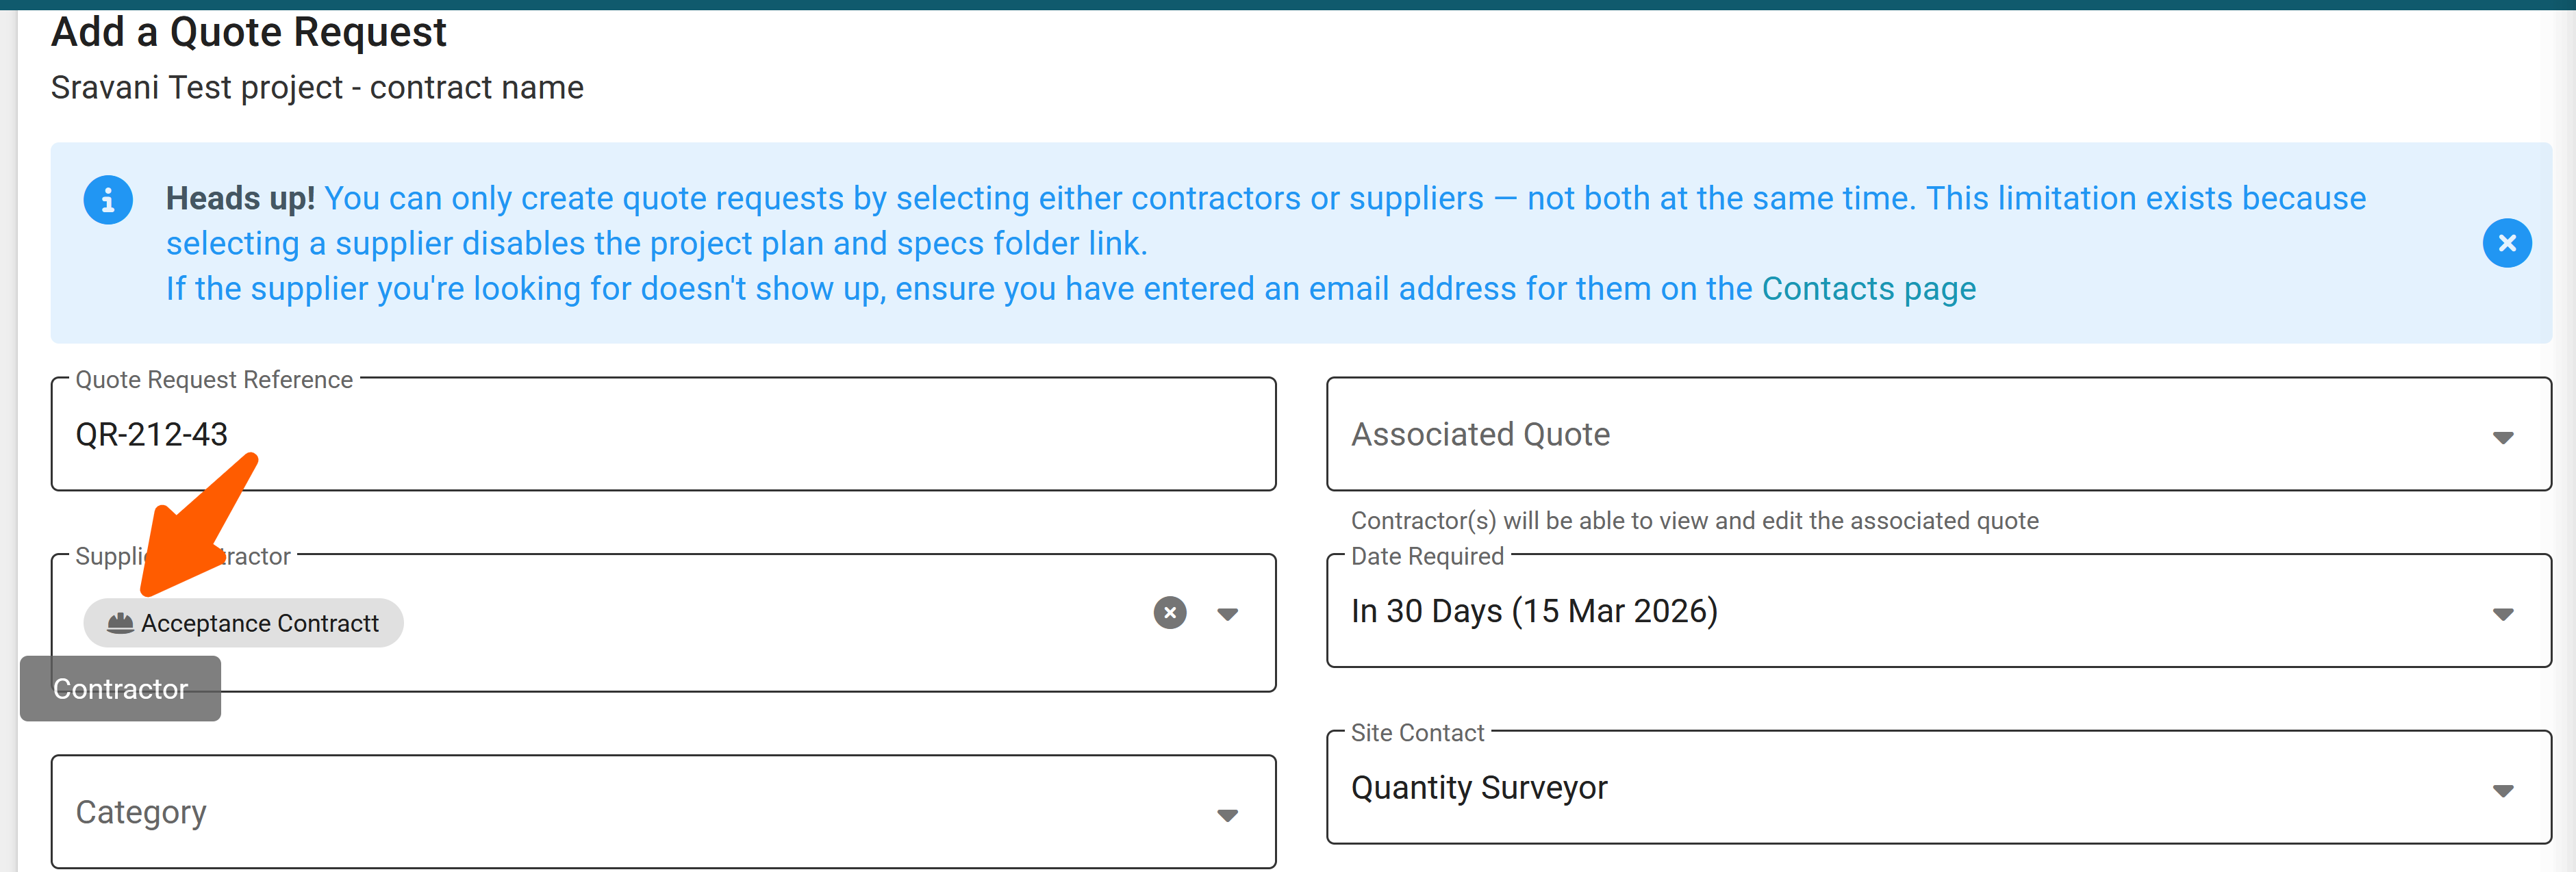Dismiss the Heads up info banner
The image size is (2576, 872).
2506,243
